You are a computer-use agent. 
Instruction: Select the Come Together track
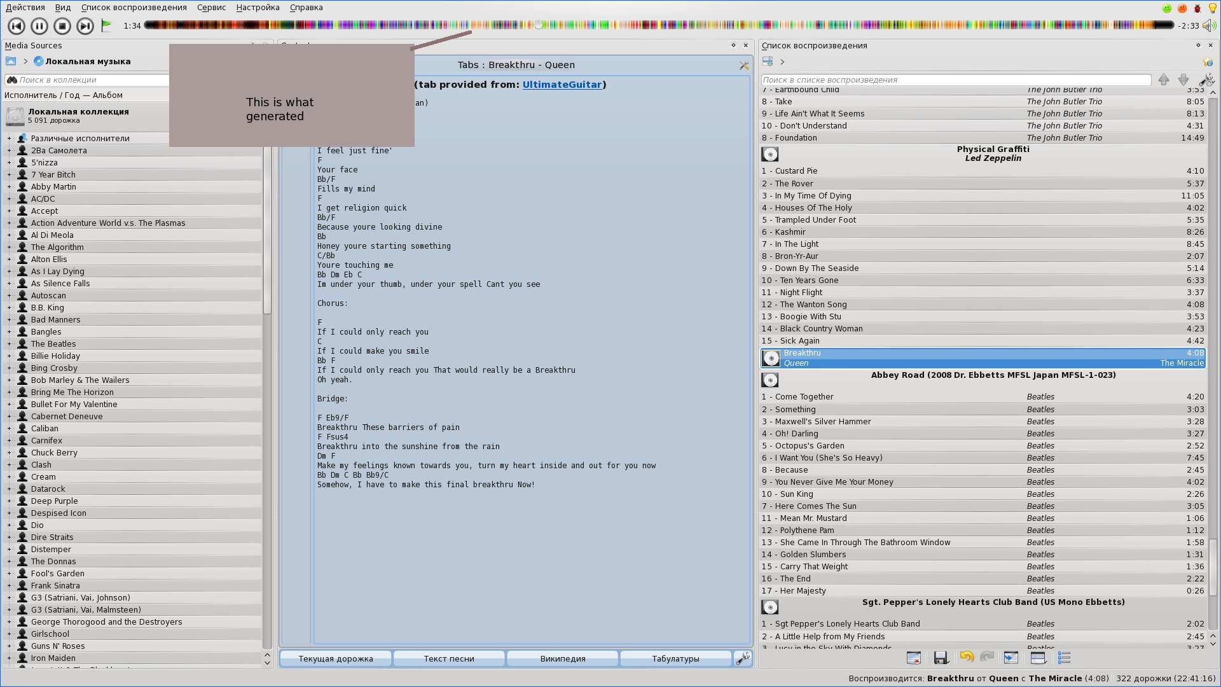click(x=983, y=397)
